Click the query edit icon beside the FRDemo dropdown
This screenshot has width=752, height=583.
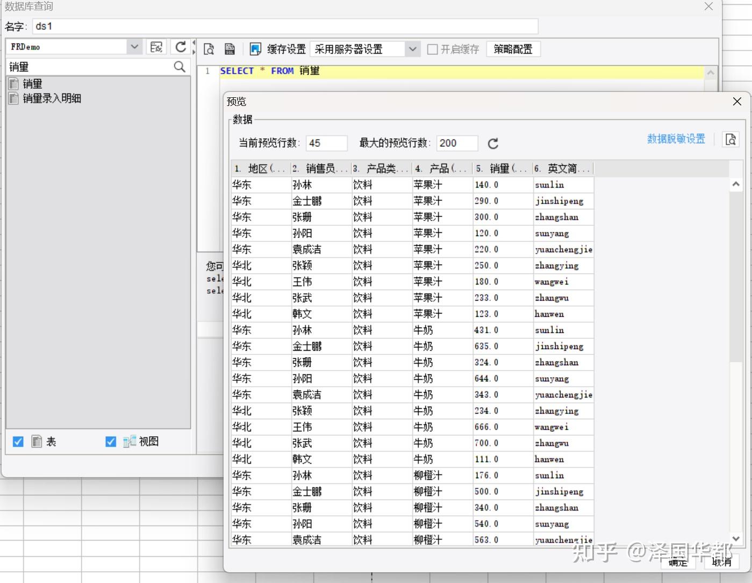click(x=156, y=47)
